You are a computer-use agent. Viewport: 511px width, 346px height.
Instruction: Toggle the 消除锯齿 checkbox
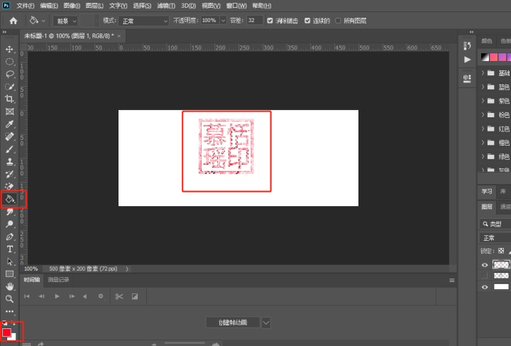point(270,21)
